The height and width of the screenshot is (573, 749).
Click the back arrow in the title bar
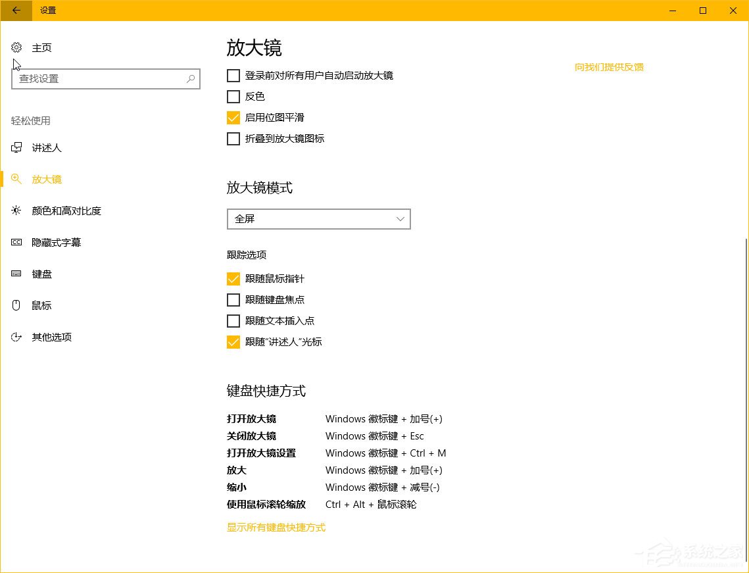coord(14,11)
